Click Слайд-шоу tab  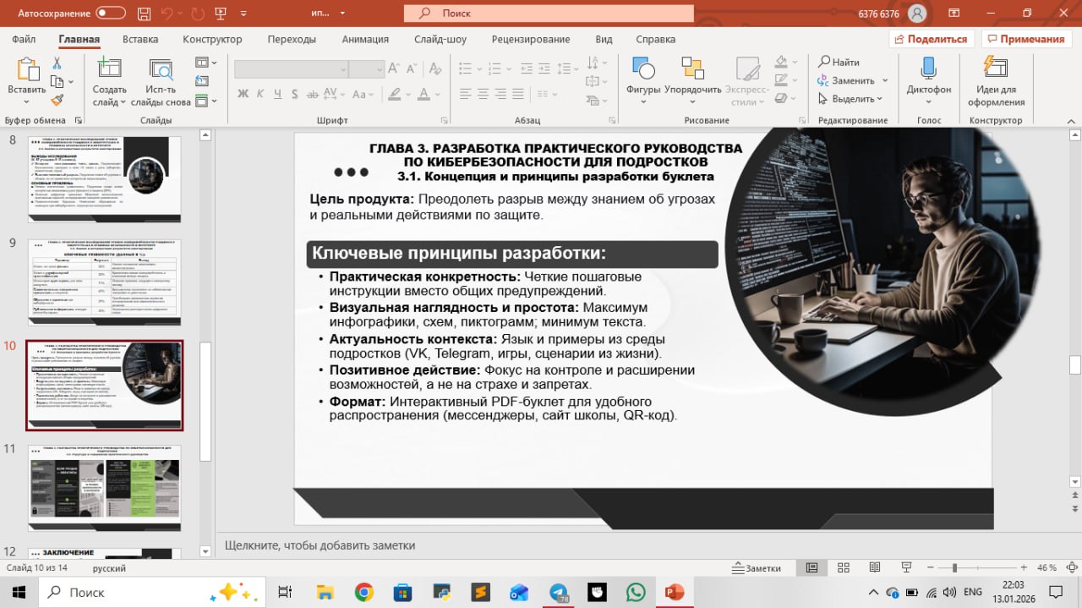pos(440,39)
